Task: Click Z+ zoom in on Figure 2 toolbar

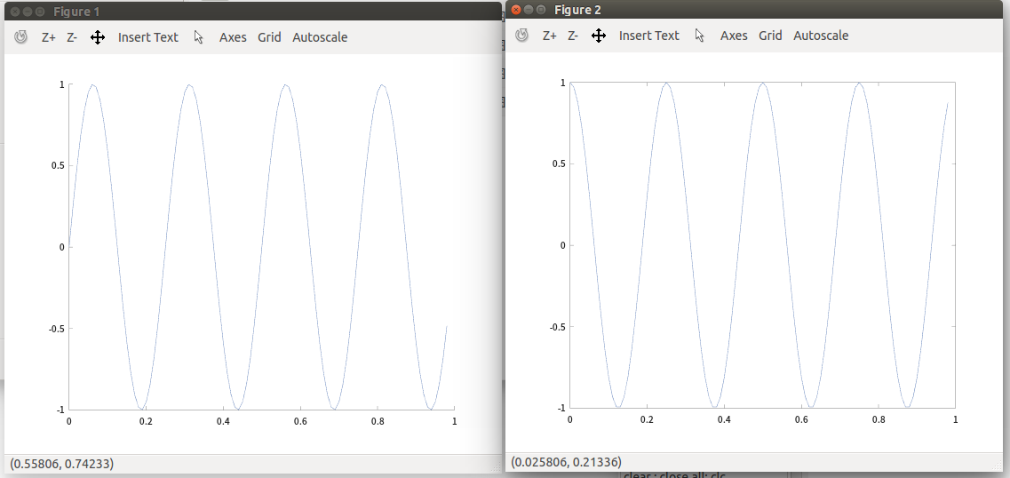Action: pyautogui.click(x=550, y=36)
